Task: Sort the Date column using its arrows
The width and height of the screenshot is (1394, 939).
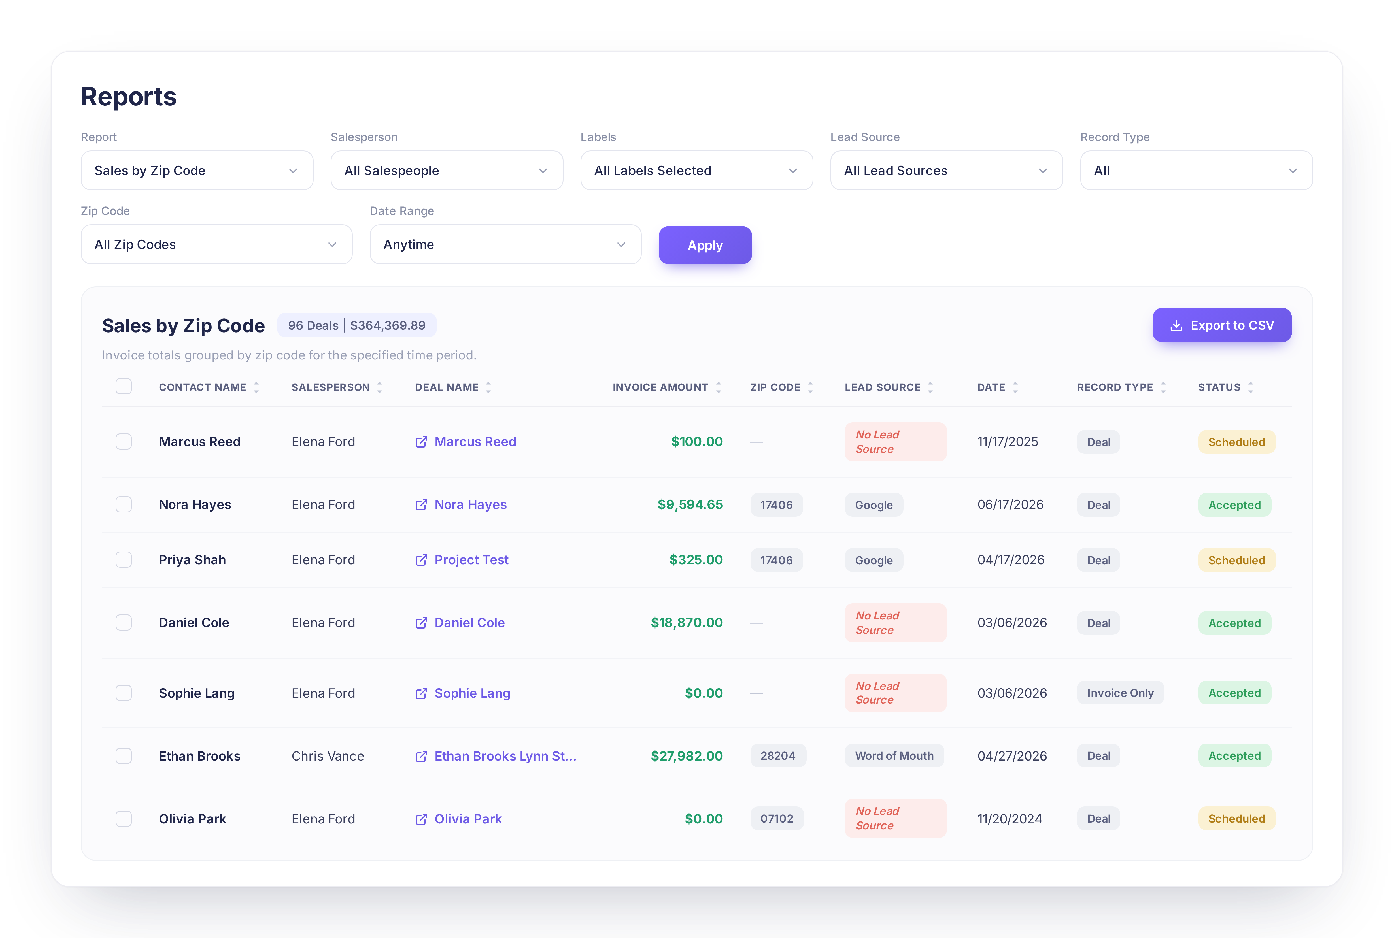Action: coord(1015,387)
